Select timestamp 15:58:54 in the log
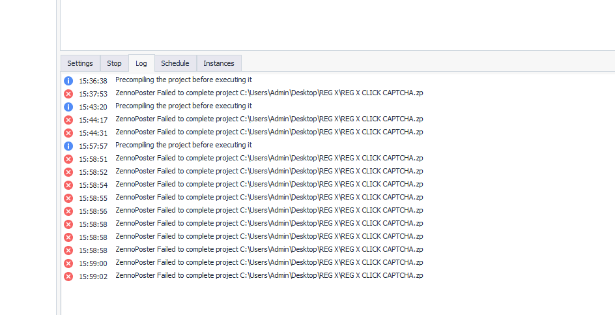 point(93,185)
